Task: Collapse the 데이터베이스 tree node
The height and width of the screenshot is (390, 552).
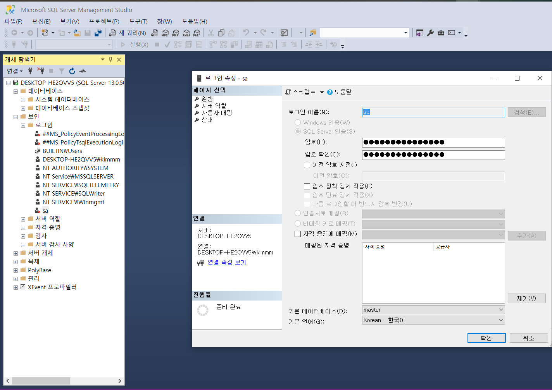Action: tap(16, 91)
